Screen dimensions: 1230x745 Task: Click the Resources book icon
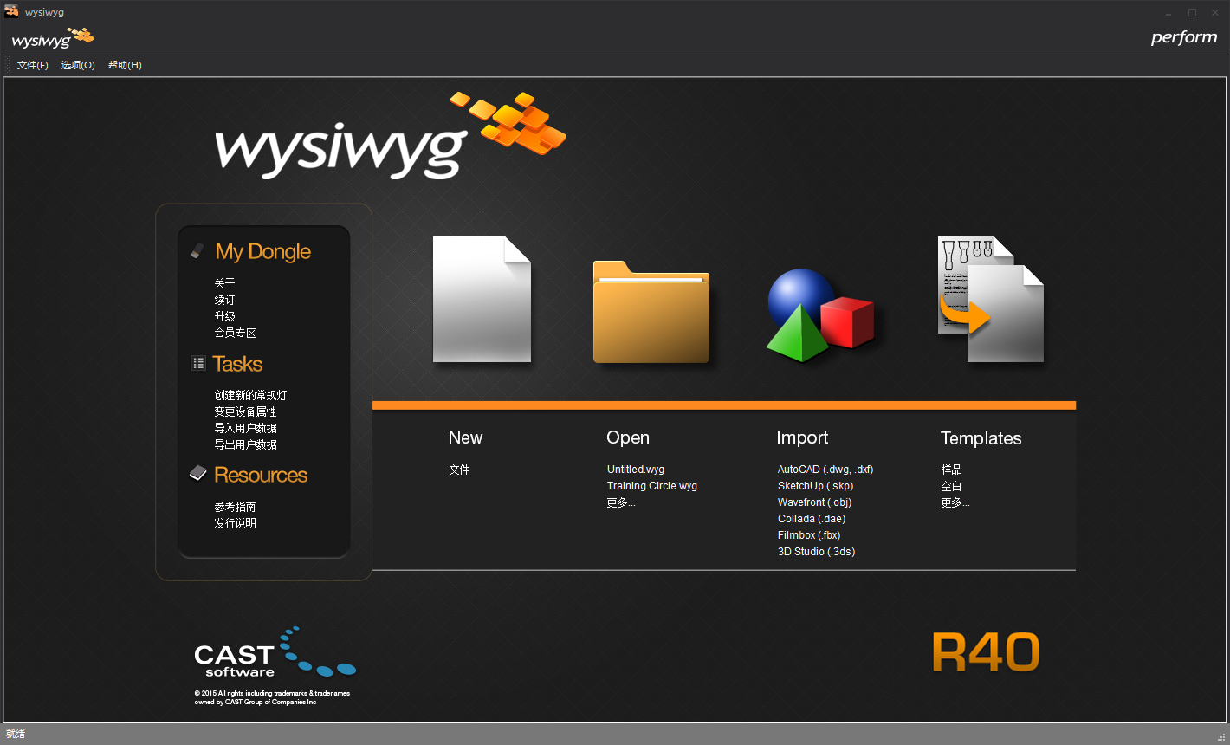point(197,474)
